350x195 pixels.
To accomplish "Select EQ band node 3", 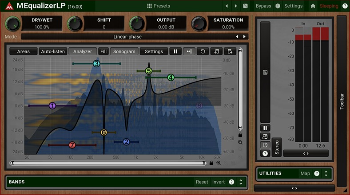I will [x=96, y=64].
